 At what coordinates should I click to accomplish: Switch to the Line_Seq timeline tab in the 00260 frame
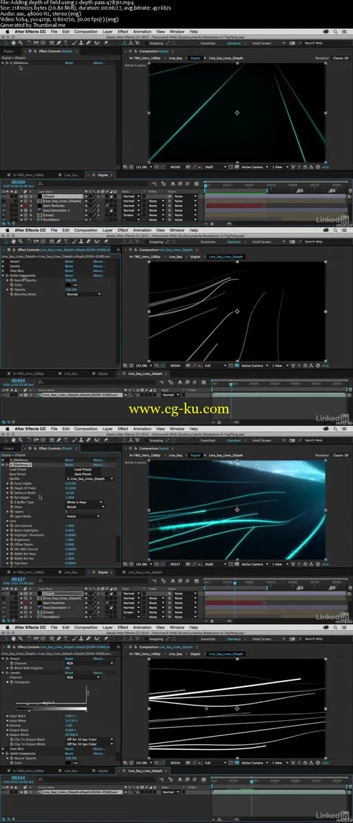point(71,175)
